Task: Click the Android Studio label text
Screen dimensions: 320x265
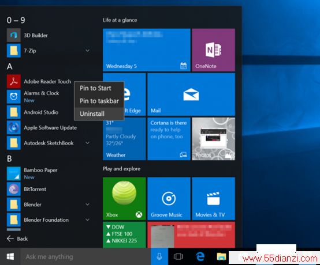Action: (x=41, y=112)
